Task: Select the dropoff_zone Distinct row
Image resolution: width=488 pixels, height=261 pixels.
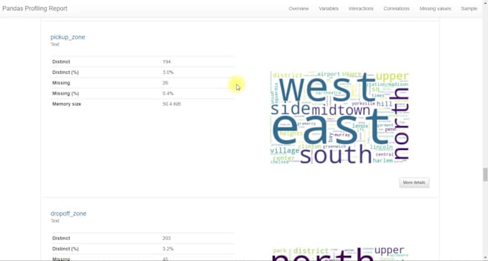Action: click(x=143, y=238)
